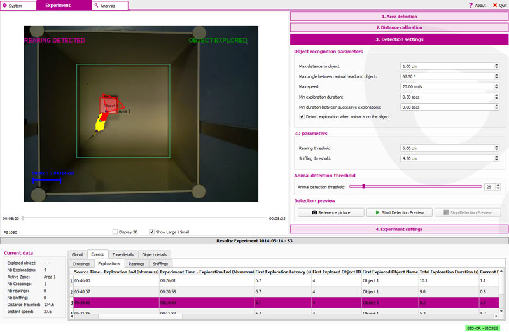Viewport: 509px width, 332px height.
Task: Select the Events results tab
Action: coord(97,254)
